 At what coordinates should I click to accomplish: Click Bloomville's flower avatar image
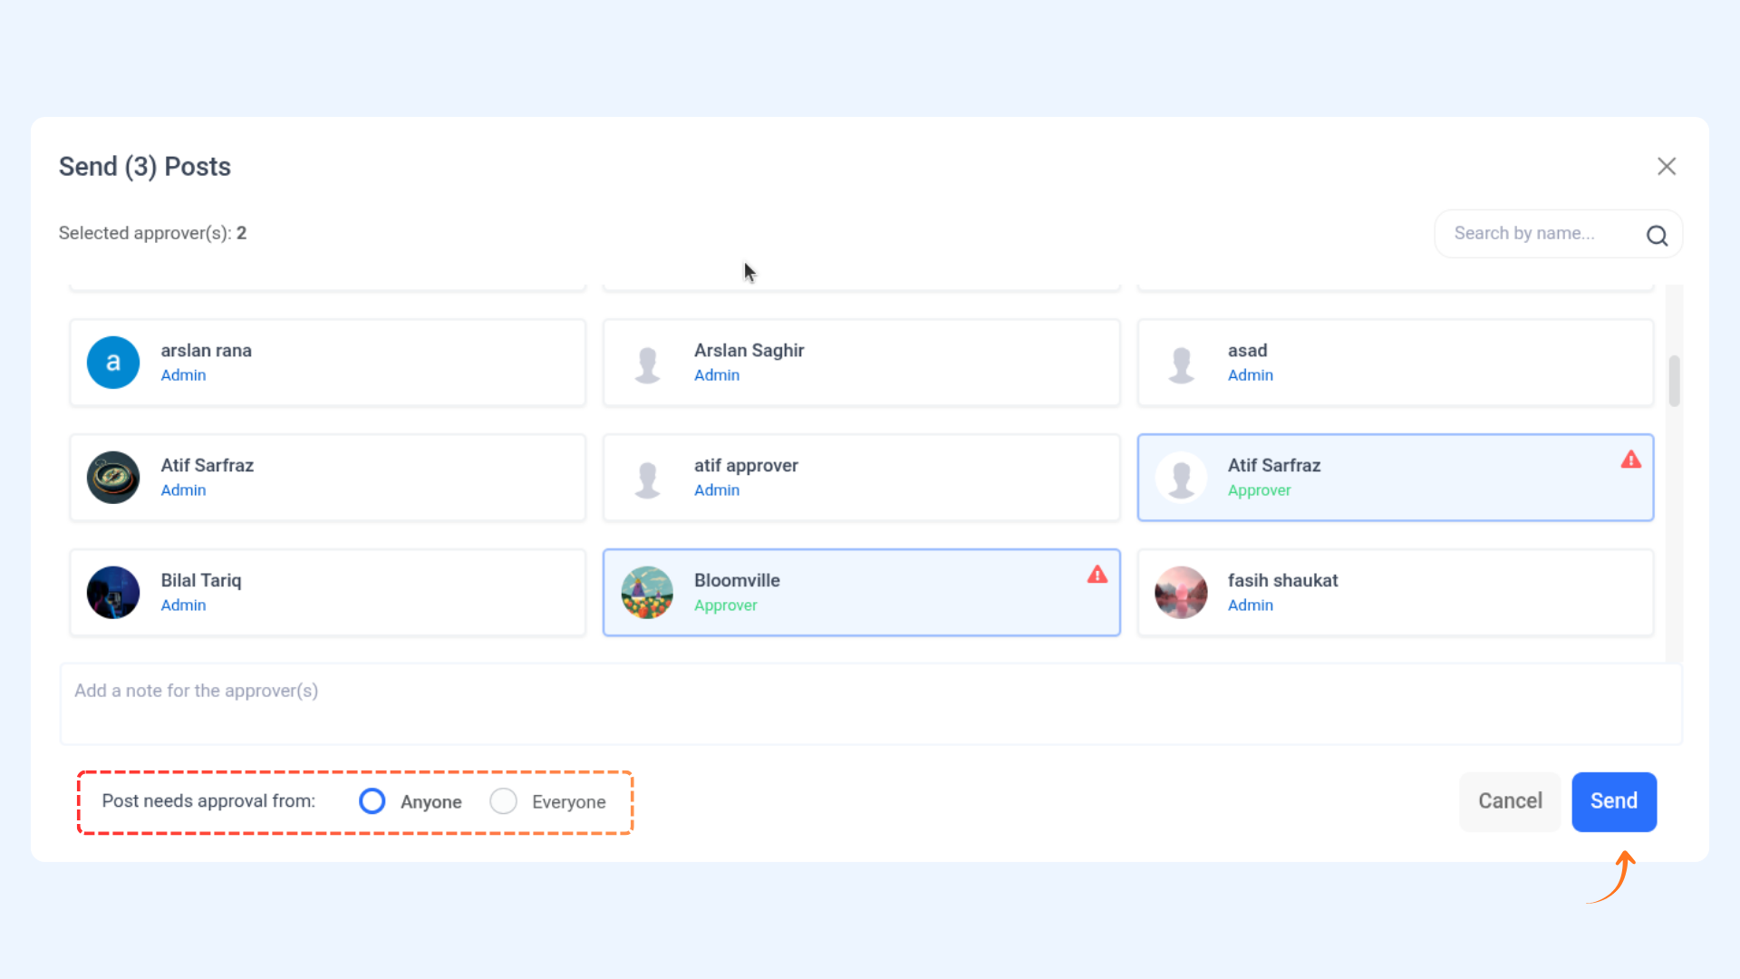[x=647, y=593]
